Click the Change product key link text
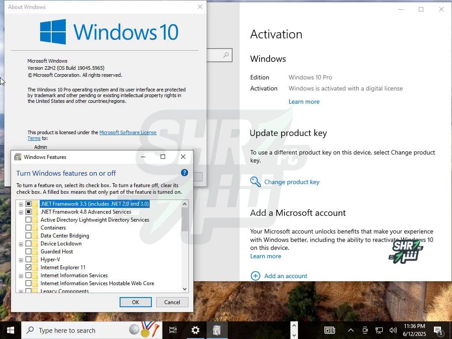The image size is (452, 339). tap(292, 182)
